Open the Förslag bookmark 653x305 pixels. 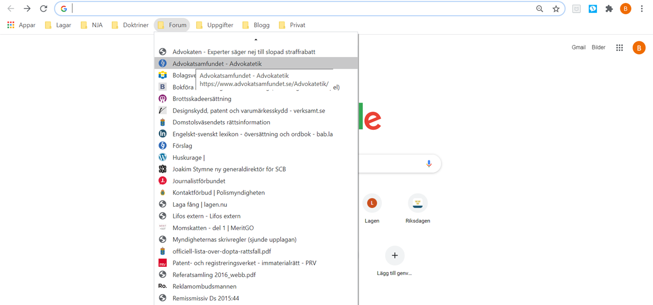coord(256,146)
